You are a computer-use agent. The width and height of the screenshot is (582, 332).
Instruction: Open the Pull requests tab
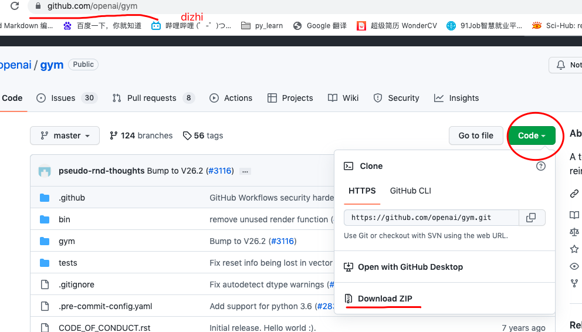[x=153, y=98]
